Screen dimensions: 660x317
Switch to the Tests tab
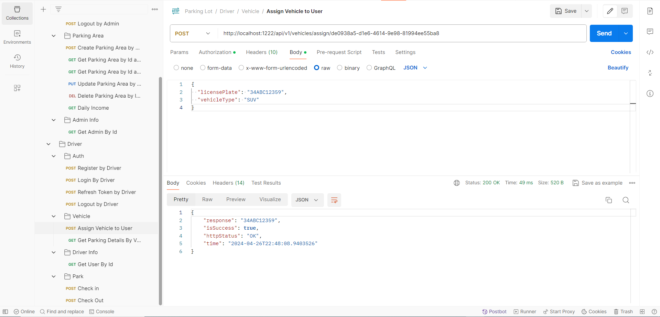(x=378, y=52)
